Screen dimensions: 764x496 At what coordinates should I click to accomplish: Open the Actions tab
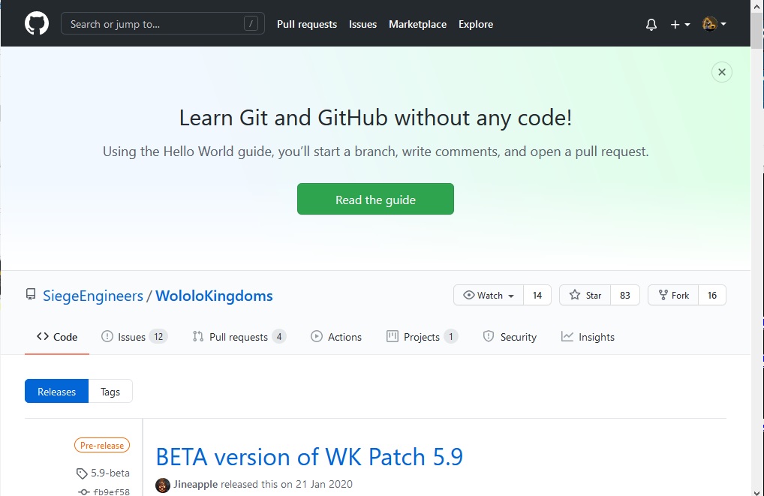click(x=336, y=337)
